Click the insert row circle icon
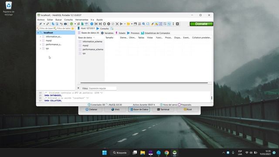279x157 pixels. (x=105, y=24)
